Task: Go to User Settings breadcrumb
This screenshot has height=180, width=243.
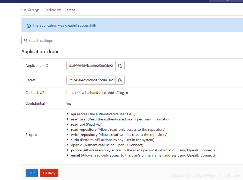Action: 30,10
